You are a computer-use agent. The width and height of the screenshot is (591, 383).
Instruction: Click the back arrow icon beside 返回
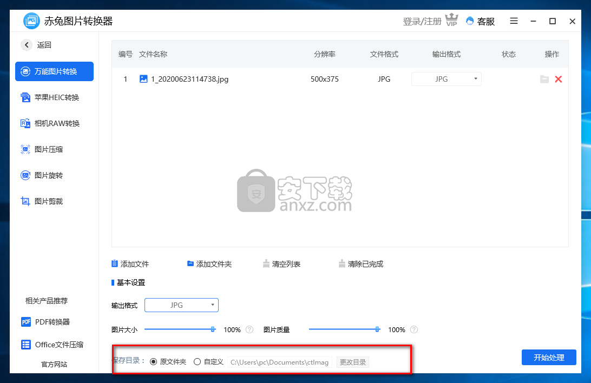(x=27, y=45)
